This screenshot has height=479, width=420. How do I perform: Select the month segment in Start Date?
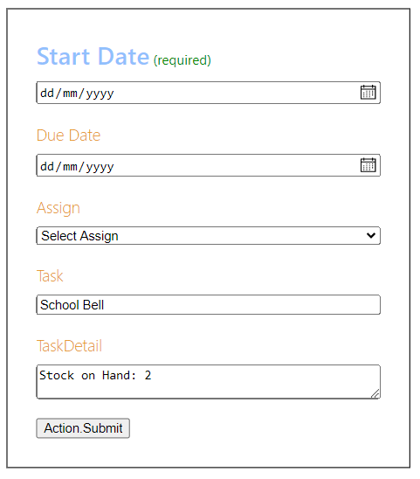point(70,93)
